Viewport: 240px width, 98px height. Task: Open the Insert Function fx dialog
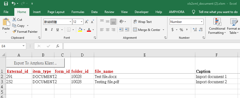tap(58, 46)
